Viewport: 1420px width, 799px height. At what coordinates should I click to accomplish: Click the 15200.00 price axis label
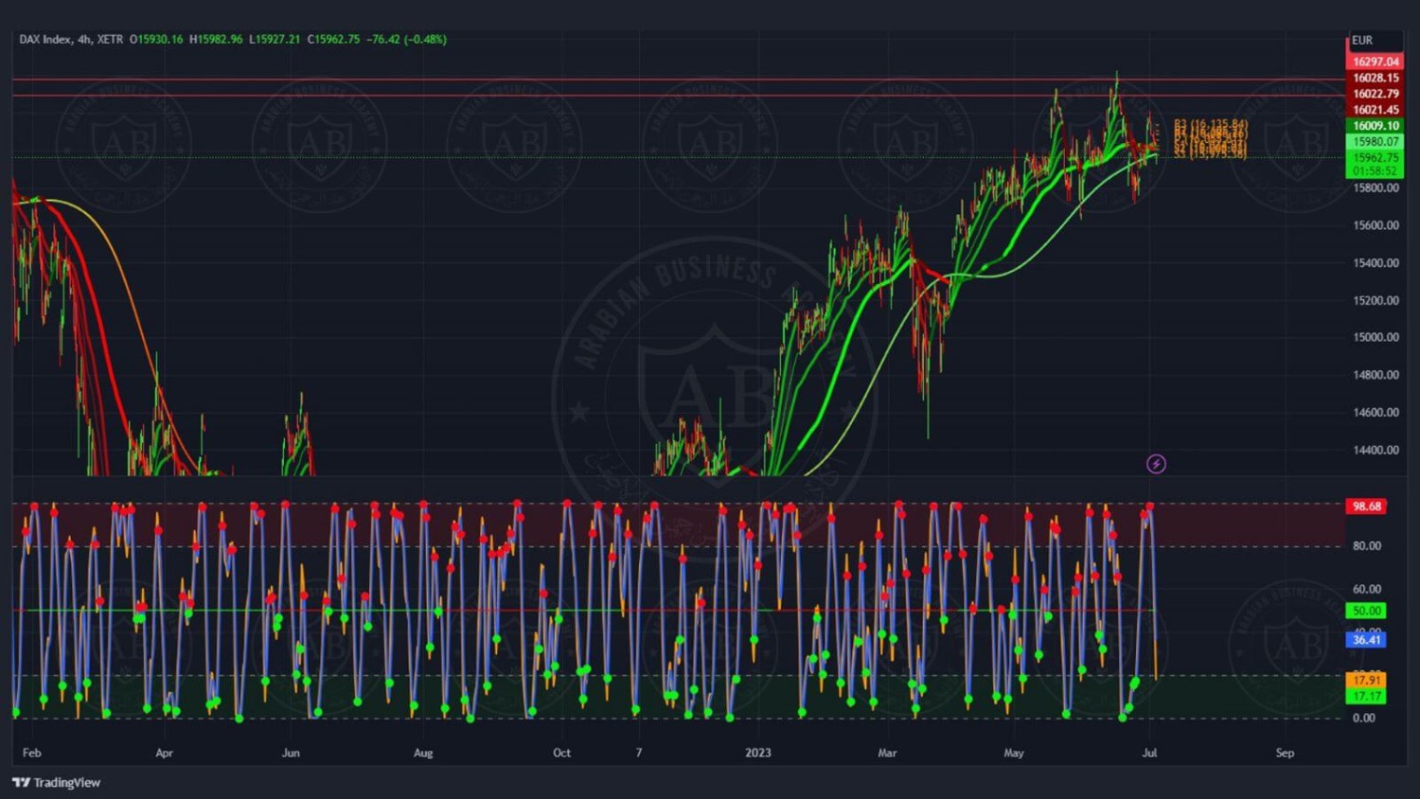click(x=1376, y=300)
